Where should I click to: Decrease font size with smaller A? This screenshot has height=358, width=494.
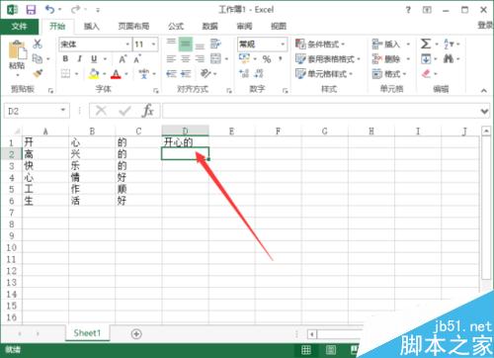[137, 59]
